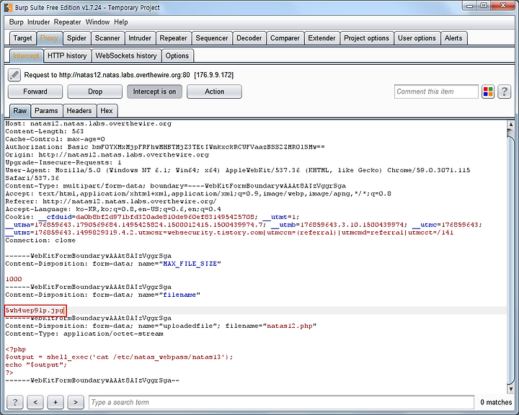Click the Type a search term field

tap(281, 402)
